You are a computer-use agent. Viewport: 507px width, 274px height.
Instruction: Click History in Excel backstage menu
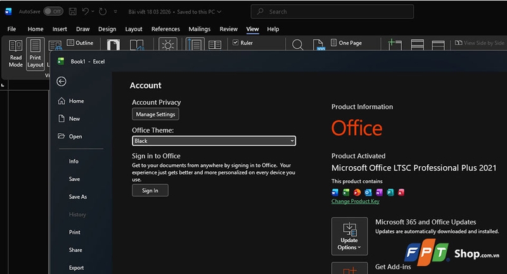[77, 214]
